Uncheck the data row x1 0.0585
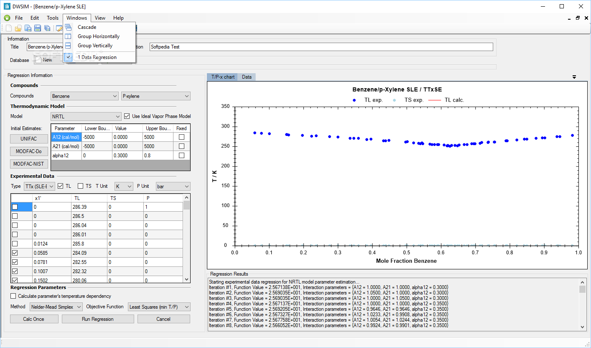 point(15,253)
